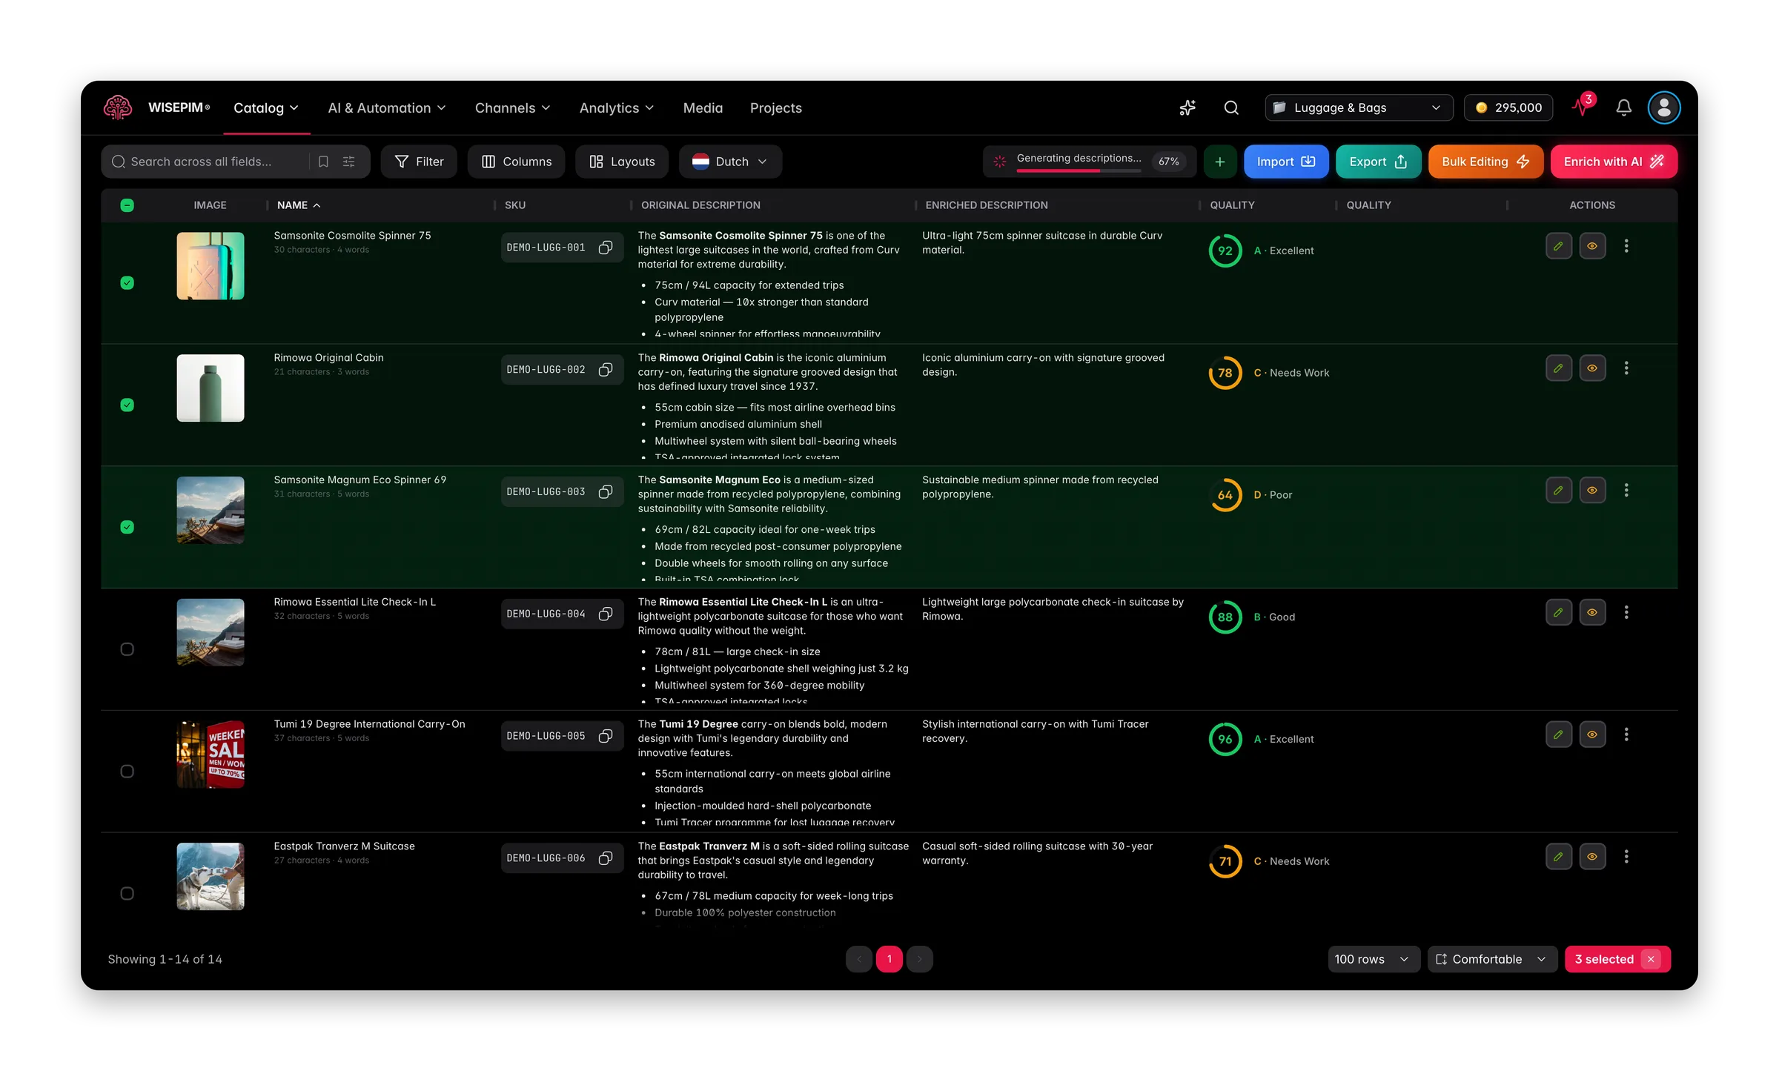Click the WisePIM brain logo
Screen dimensions: 1779x1071
point(118,107)
